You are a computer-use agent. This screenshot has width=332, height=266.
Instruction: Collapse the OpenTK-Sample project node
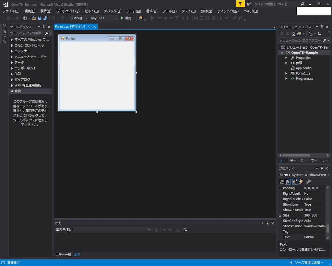point(282,53)
